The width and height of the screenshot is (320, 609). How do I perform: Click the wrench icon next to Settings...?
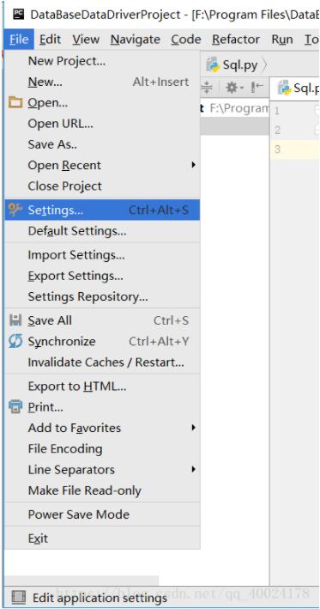coord(15,210)
